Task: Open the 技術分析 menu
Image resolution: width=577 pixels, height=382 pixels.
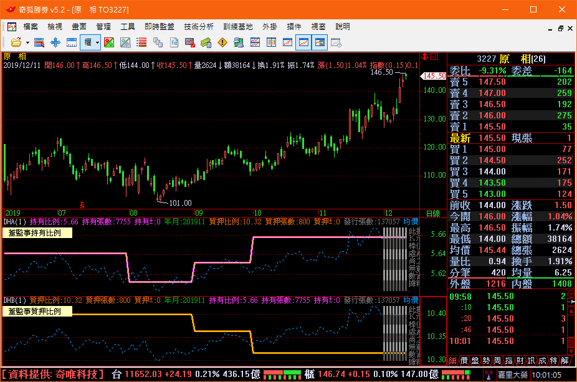Action: pyautogui.click(x=199, y=27)
